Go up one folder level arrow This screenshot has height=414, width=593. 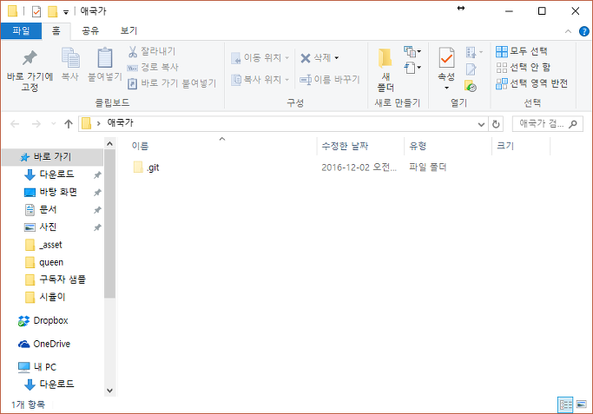(69, 124)
